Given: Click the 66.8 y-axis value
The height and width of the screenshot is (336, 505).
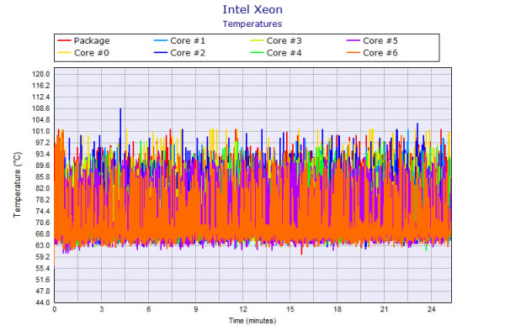Looking at the screenshot, I should 43,234.
